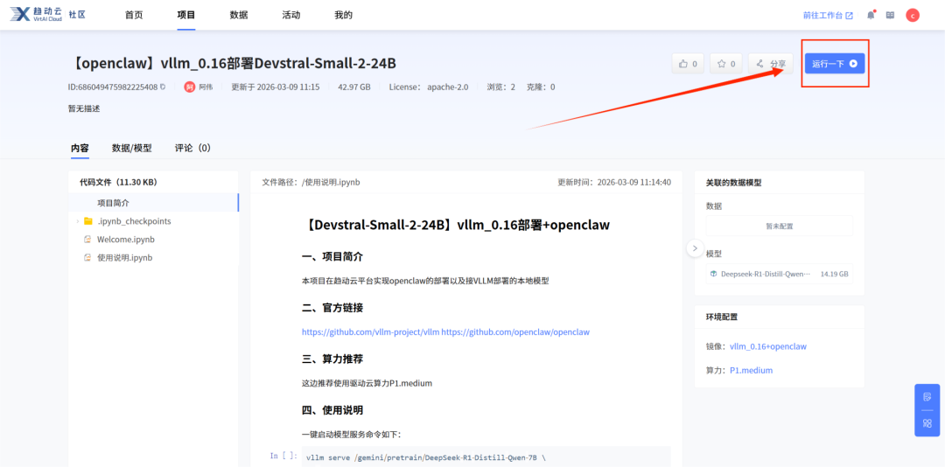Click the Deepseek-R1-Distill-Qwen model entry

click(780, 274)
